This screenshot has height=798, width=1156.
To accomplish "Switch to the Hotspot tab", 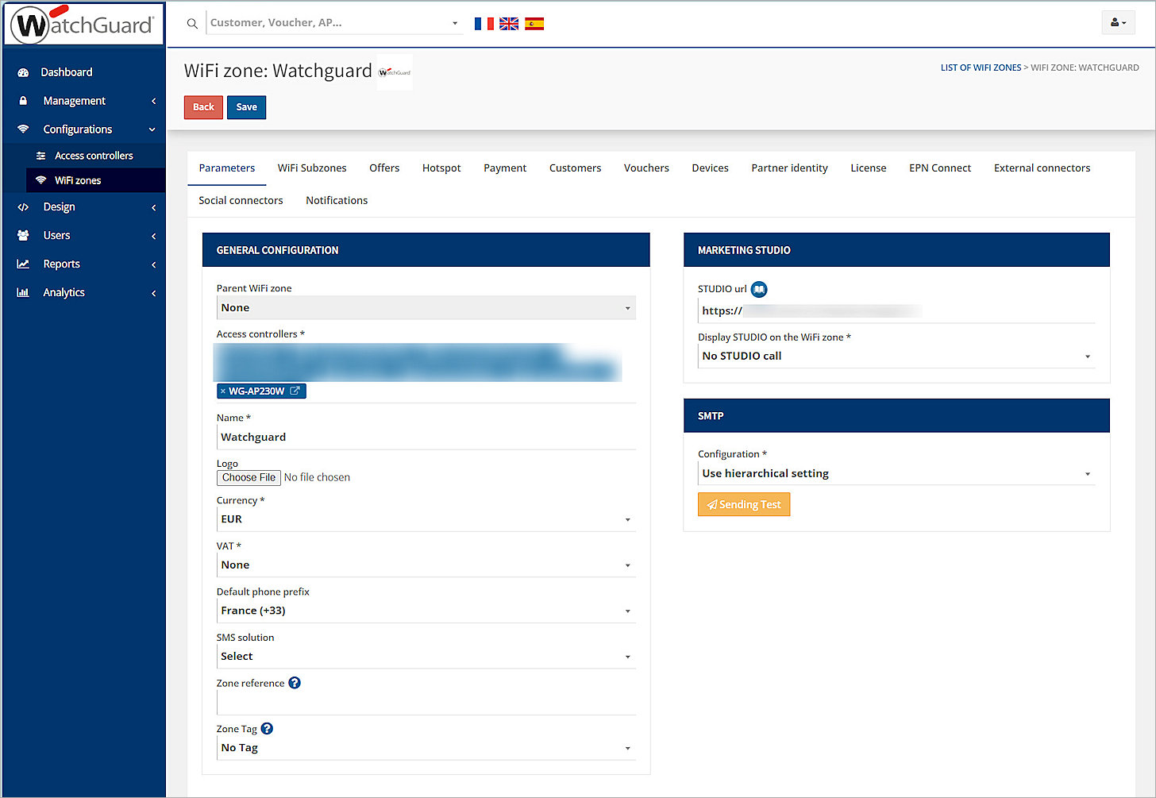I will (x=441, y=168).
